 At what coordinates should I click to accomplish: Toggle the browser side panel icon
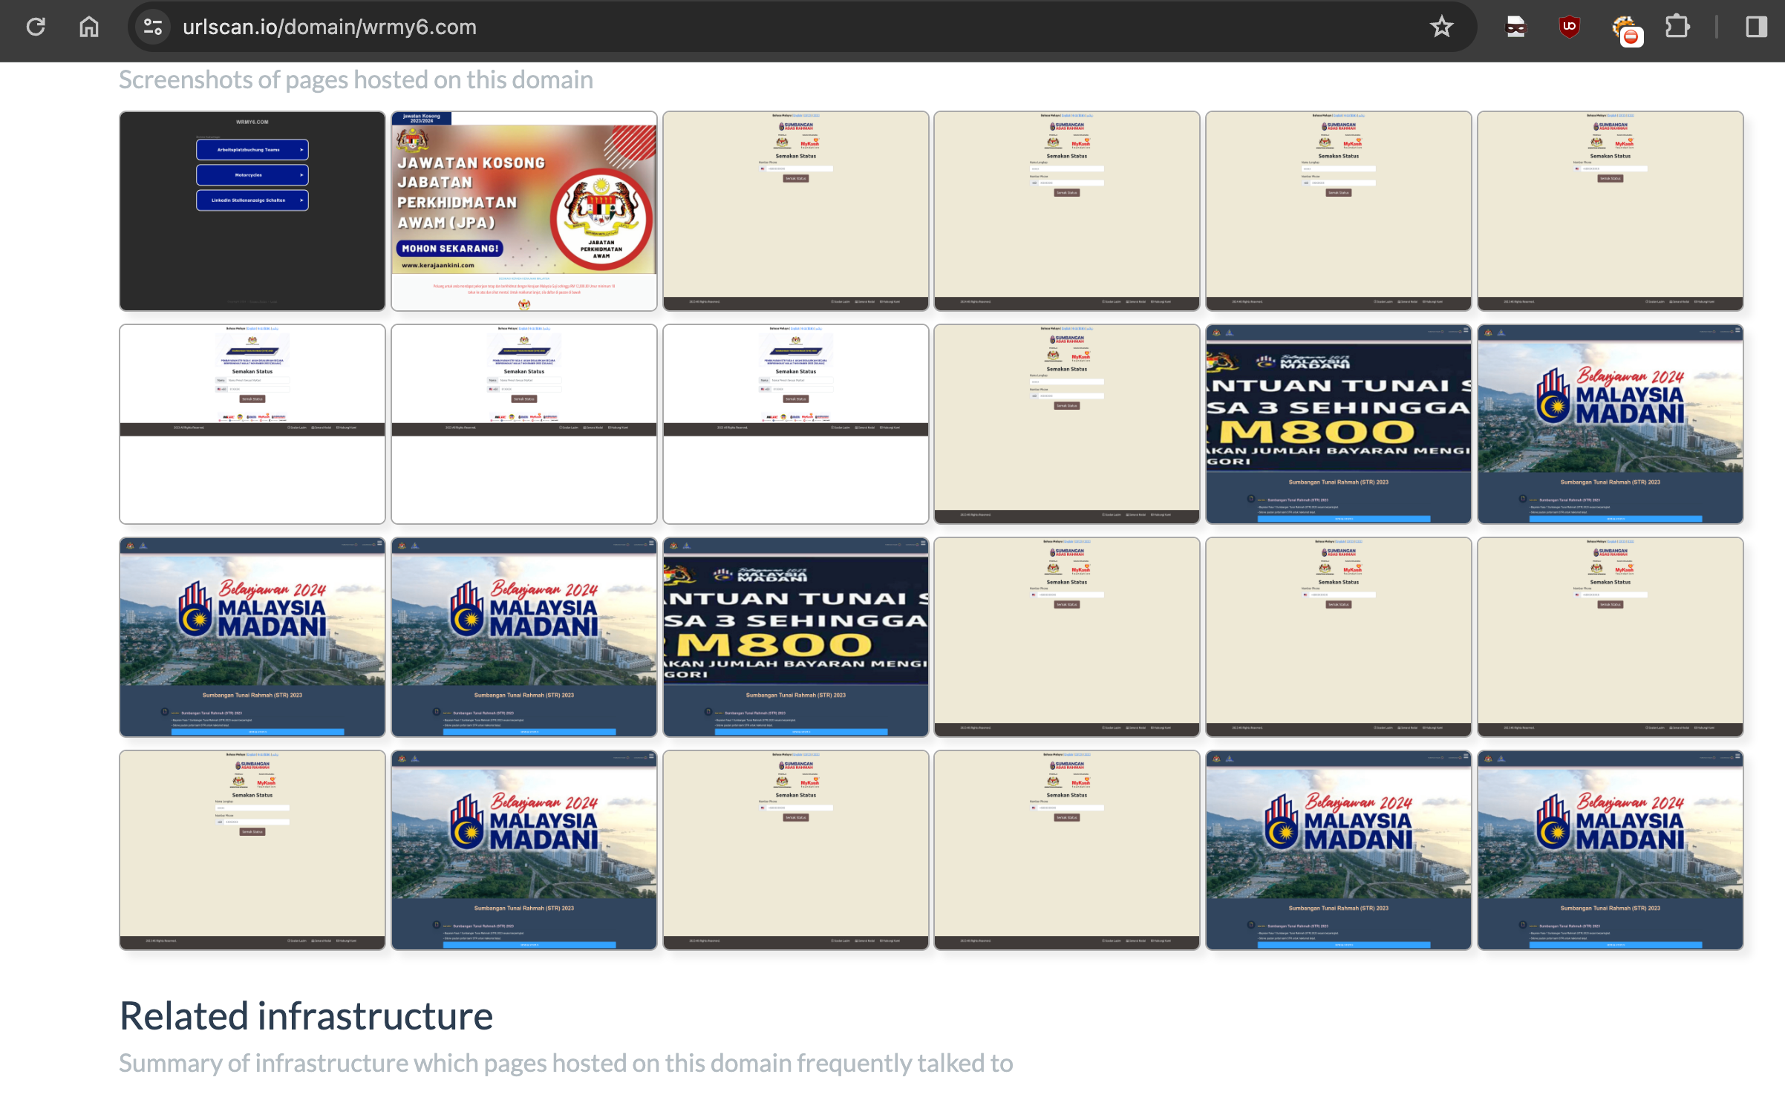pyautogui.click(x=1756, y=27)
